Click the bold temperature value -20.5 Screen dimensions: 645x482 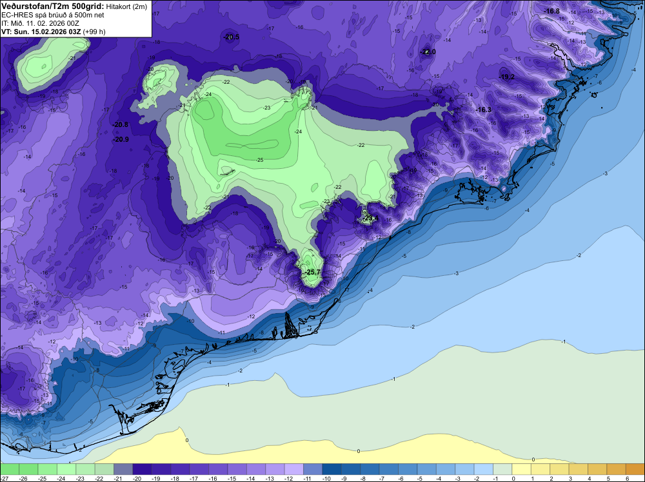click(x=231, y=37)
